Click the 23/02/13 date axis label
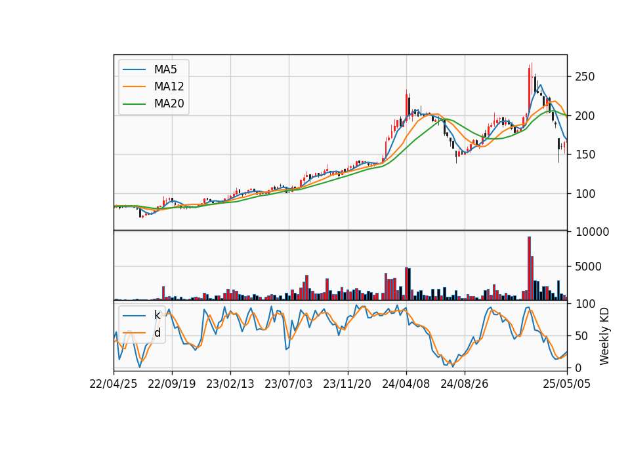Image resolution: width=630 pixels, height=452 pixels. [230, 385]
